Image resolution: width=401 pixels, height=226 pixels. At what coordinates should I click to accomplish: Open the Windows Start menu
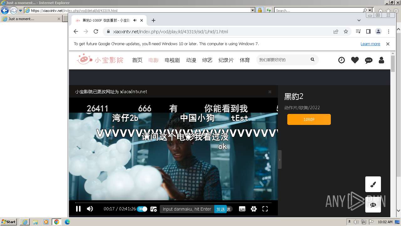[8, 222]
